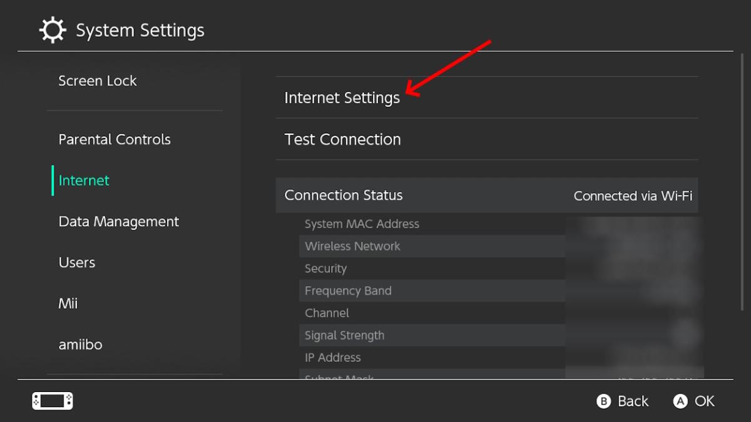751x422 pixels.
Task: Choose Mii in the settings list
Action: (x=68, y=304)
